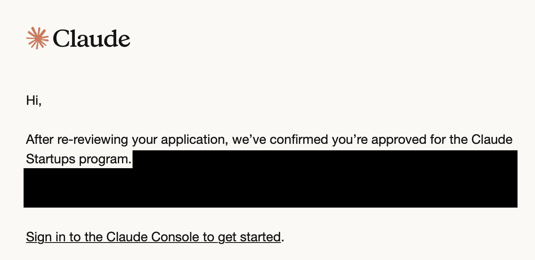Click the word 'Startups' on the second line
Viewport: 535px width, 260px height.
coord(51,159)
